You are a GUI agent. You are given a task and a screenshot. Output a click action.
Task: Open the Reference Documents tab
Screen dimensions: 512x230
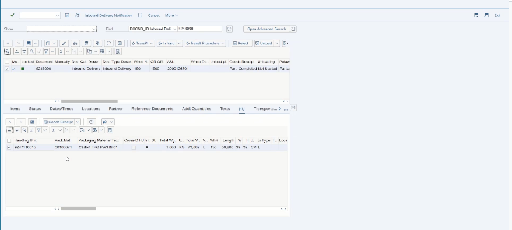(152, 109)
